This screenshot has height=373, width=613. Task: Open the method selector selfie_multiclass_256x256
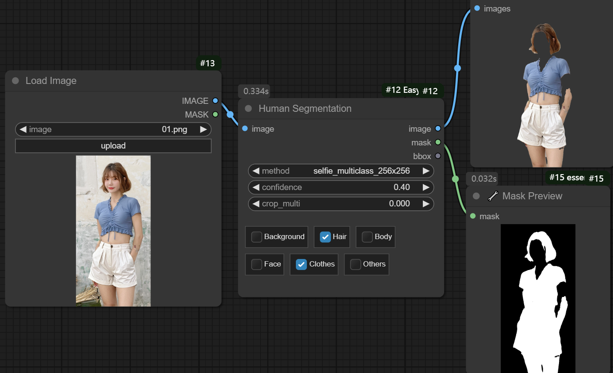point(341,171)
